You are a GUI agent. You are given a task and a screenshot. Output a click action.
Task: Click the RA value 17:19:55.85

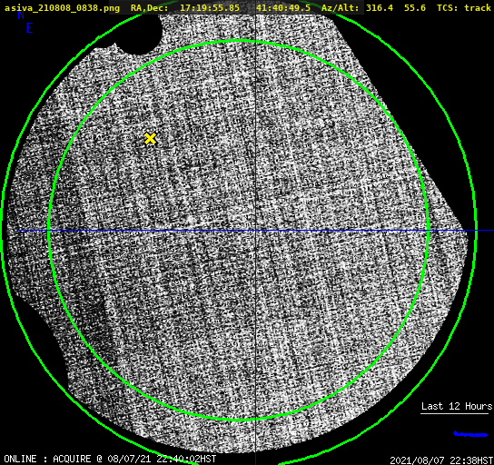coord(210,8)
